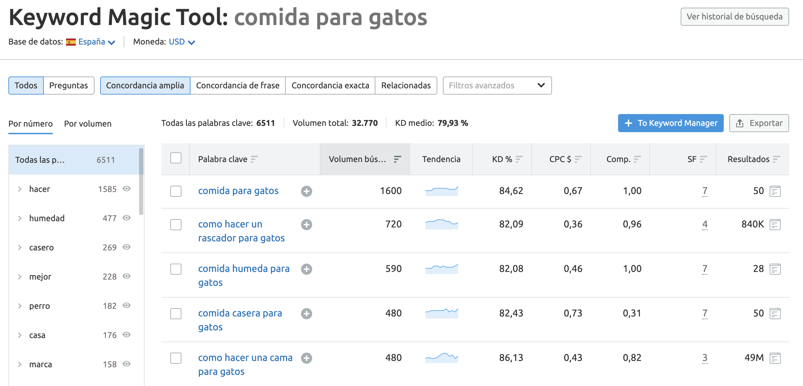Check 'como hacer una cama para gatos' checkbox
Screen dimensions: 803x386
click(x=176, y=358)
